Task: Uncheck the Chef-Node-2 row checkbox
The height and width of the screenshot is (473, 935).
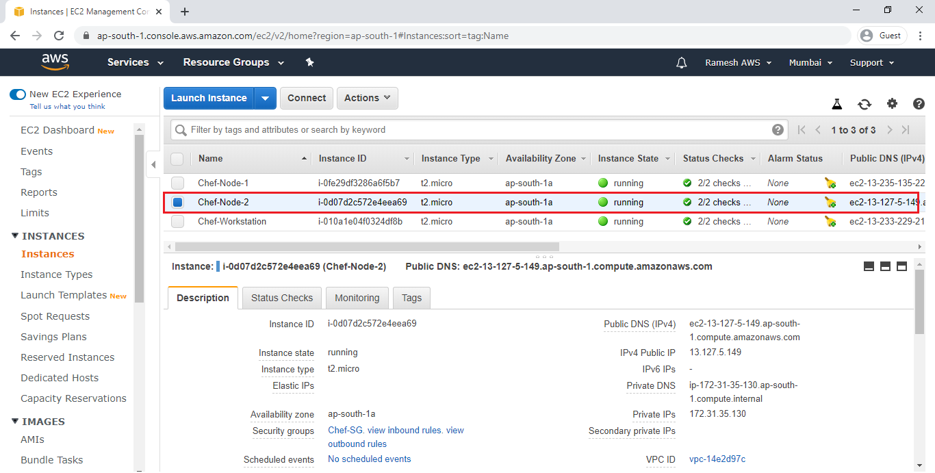Action: 177,202
